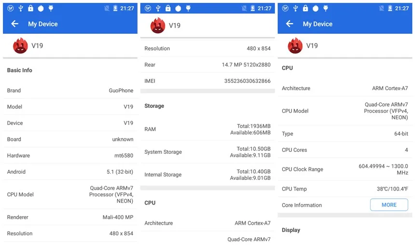Tap clock time in right screen status bar
This screenshot has width=415, height=245.
(402, 9)
